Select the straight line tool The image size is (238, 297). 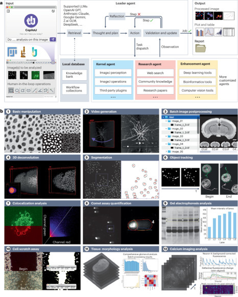pyautogui.click(x=34, y=90)
